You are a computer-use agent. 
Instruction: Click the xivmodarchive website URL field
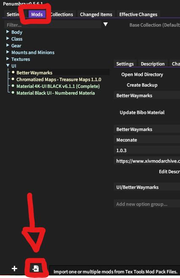pyautogui.click(x=147, y=161)
